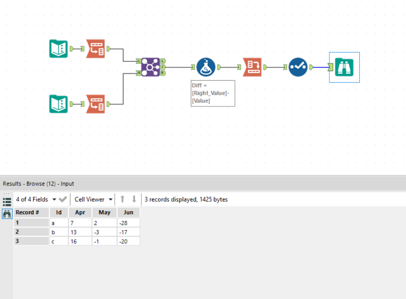Click the Results - Browse (12) title bar
This screenshot has width=406, height=299.
[x=203, y=183]
